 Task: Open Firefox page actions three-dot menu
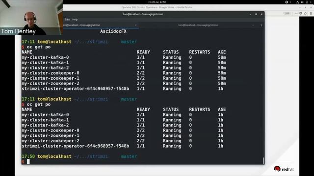296,13
